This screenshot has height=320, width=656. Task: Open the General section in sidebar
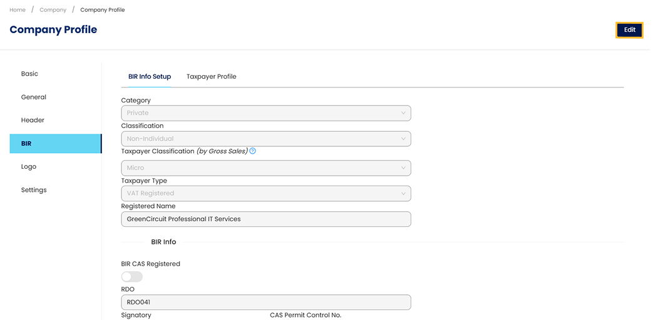click(x=34, y=97)
